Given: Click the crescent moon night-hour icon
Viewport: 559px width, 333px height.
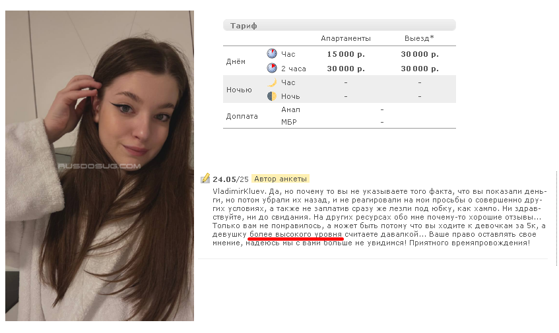Looking at the screenshot, I should tap(272, 82).
